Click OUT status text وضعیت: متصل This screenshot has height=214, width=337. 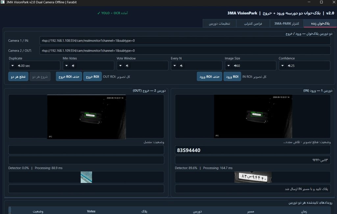coord(154,142)
